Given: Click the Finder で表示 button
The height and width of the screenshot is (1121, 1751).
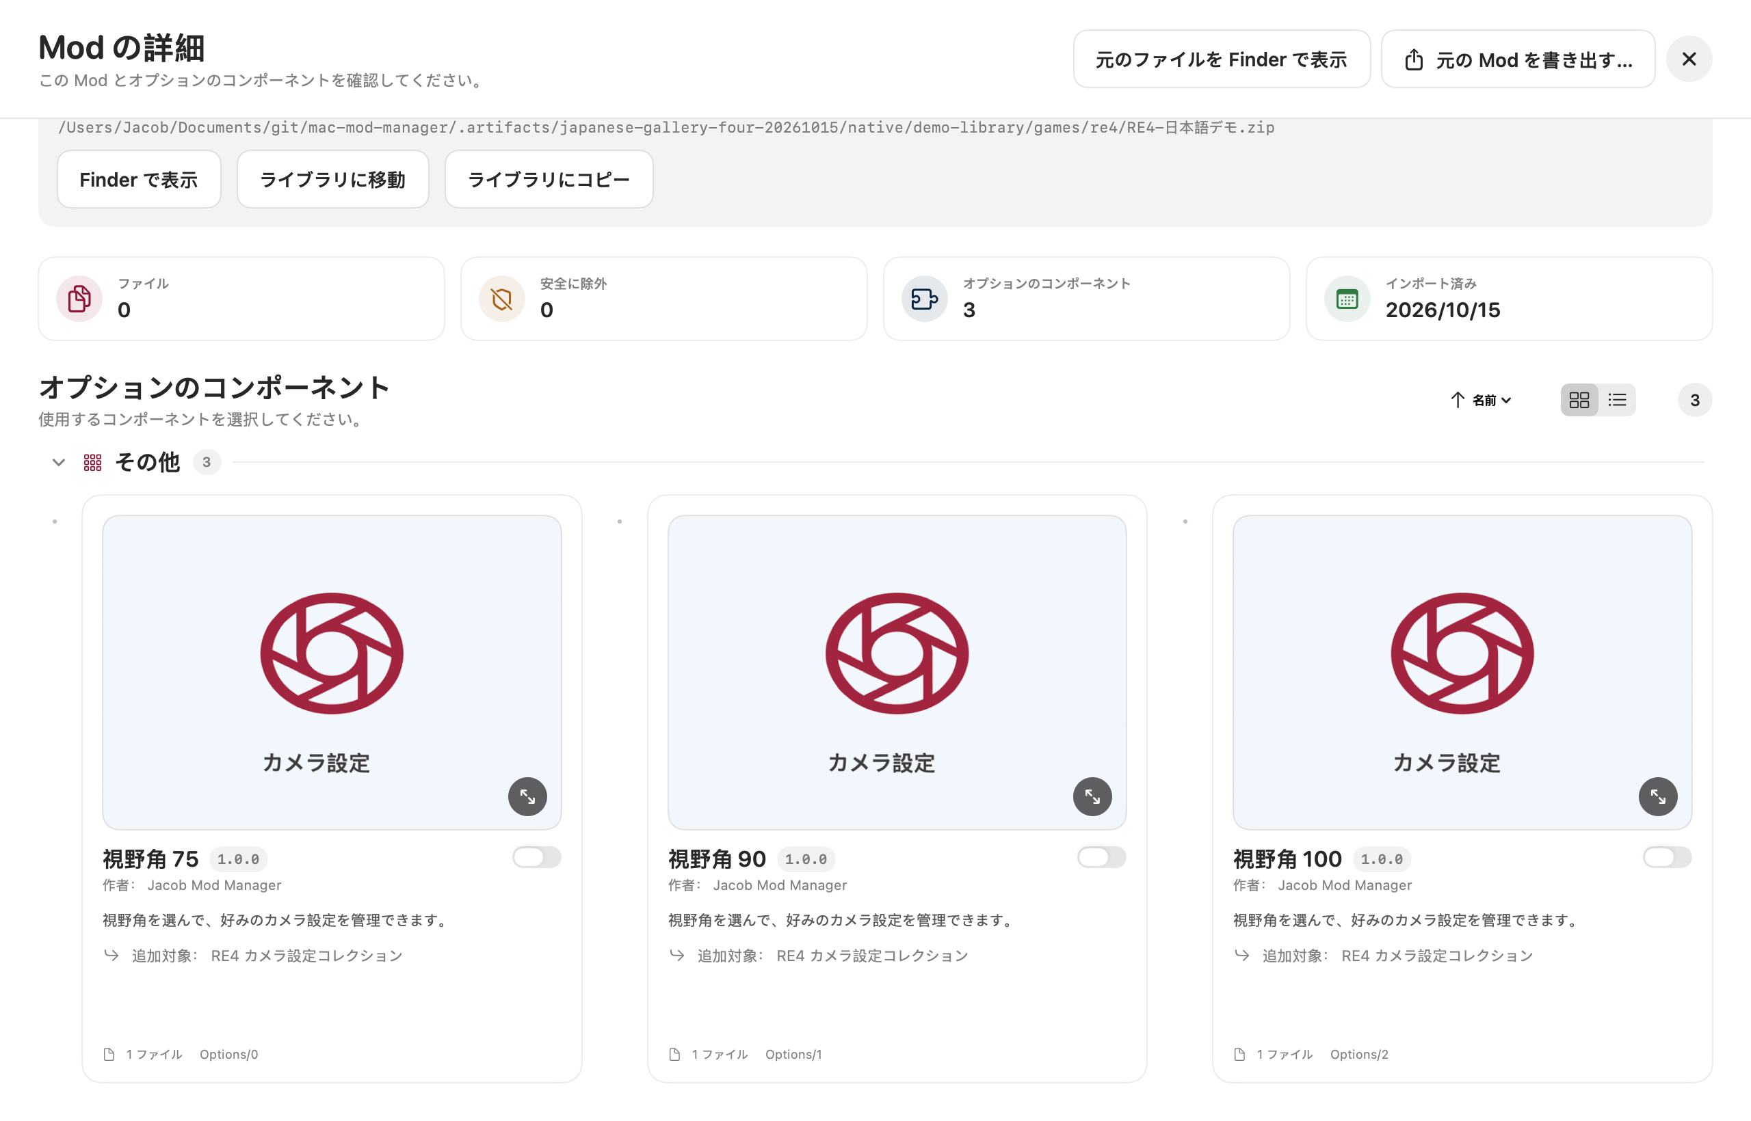Looking at the screenshot, I should pyautogui.click(x=138, y=179).
